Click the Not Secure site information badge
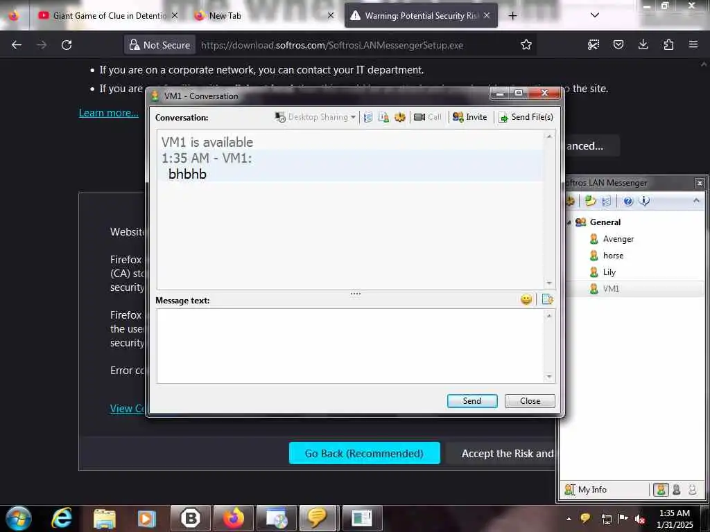710x532 pixels. (x=160, y=45)
